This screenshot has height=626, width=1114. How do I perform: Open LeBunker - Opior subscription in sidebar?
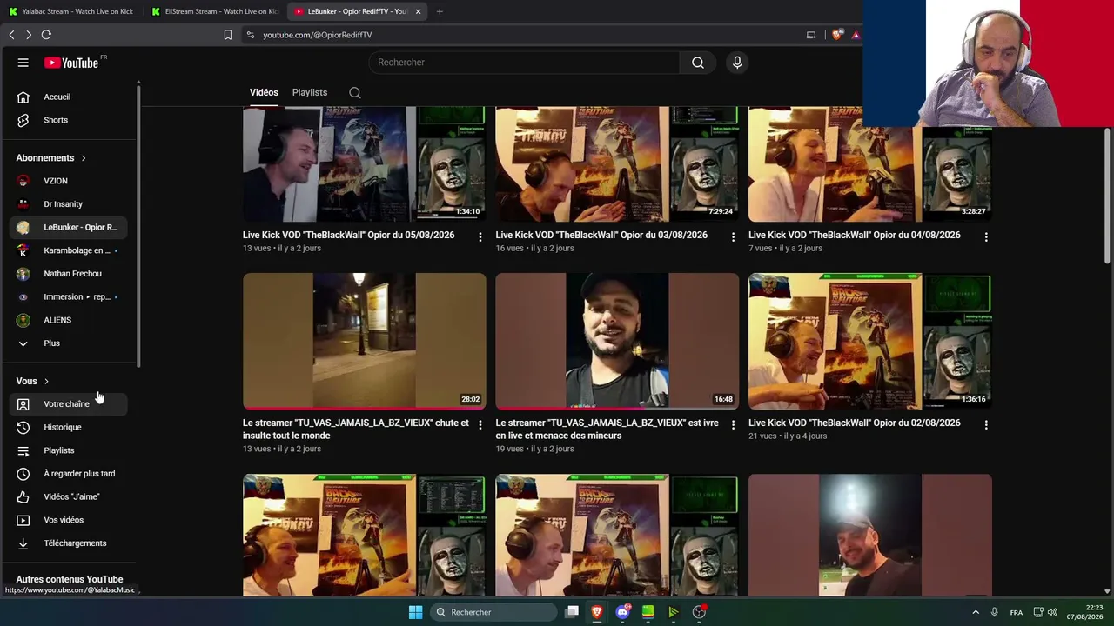(x=70, y=227)
